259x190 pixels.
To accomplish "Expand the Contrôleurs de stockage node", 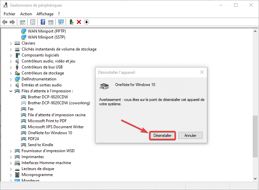I will [x=11, y=73].
